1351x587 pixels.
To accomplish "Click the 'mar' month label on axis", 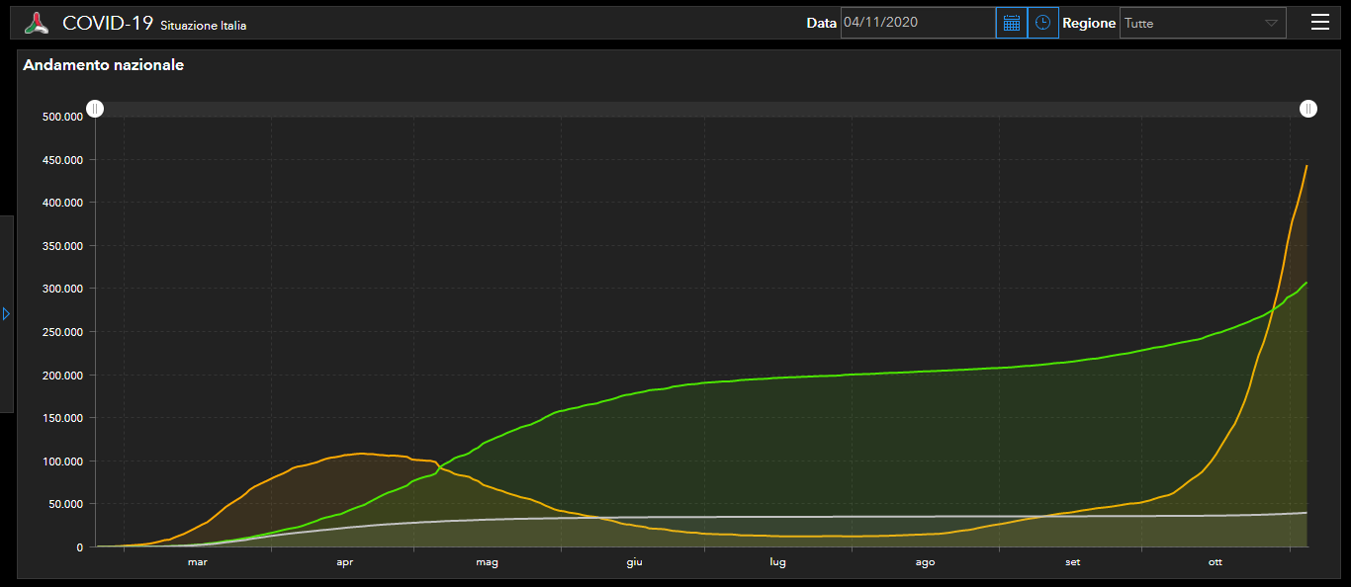I will pos(197,562).
